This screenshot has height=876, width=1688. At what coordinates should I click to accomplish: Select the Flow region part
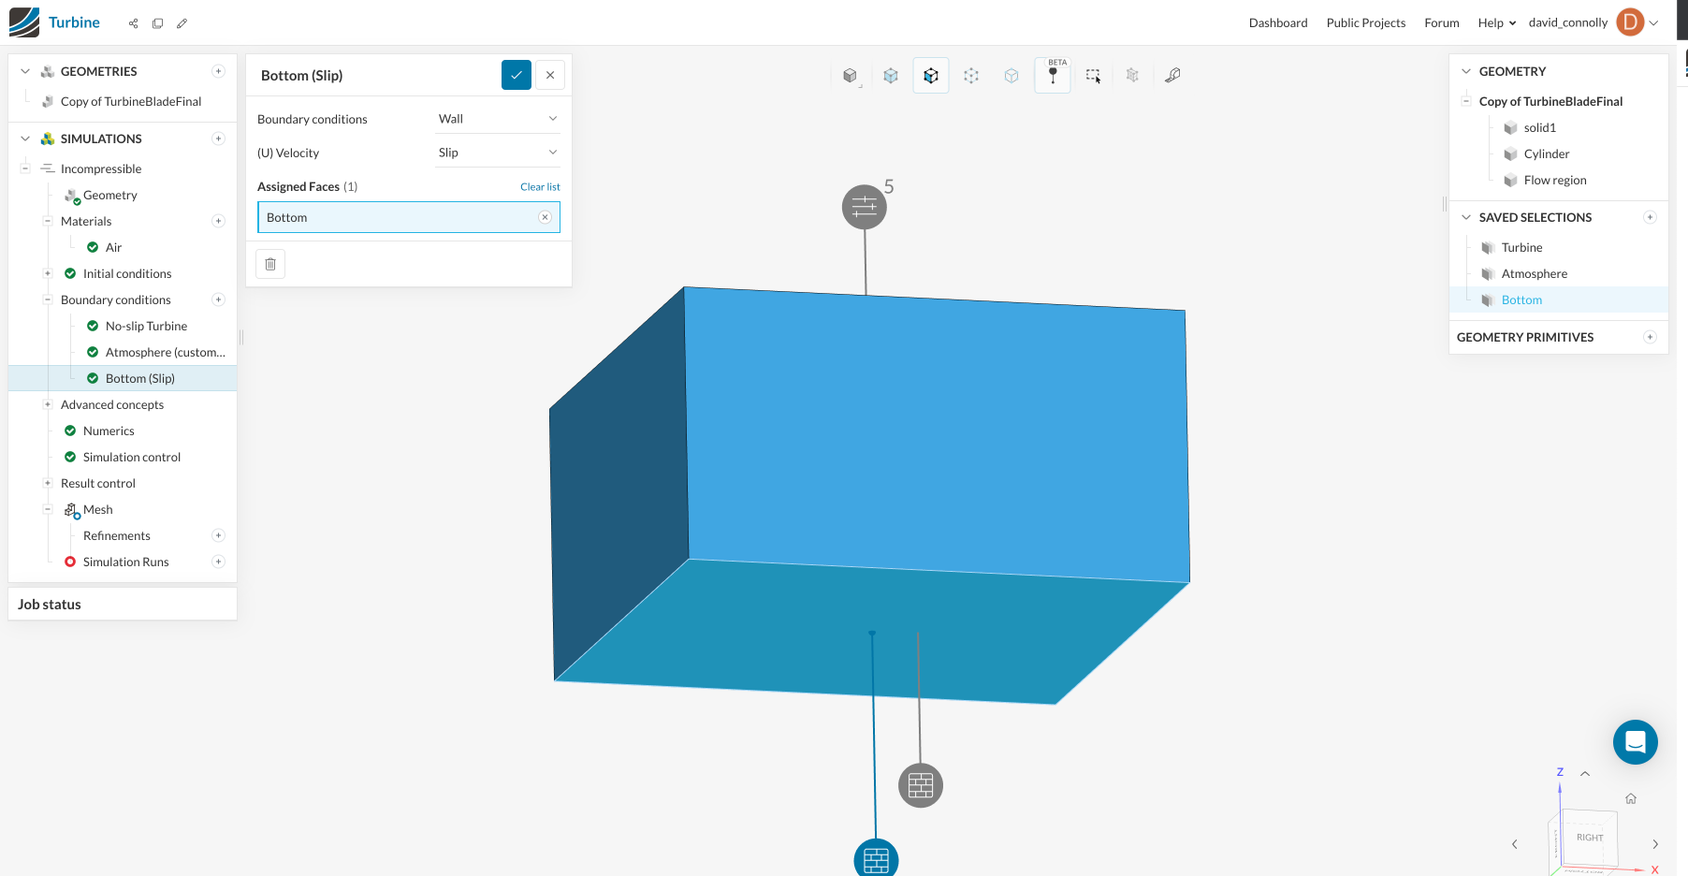(1555, 180)
